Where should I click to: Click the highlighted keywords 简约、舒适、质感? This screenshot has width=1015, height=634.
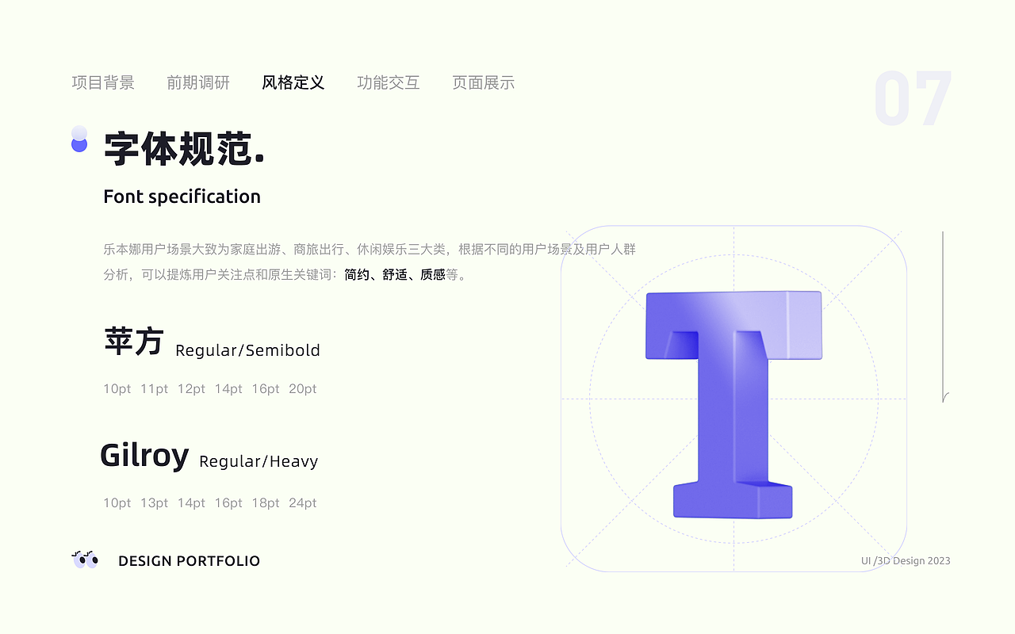coord(395,275)
